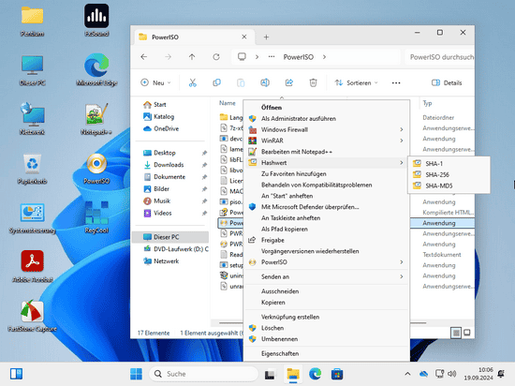Click Öffnen in the context menu

tap(328, 108)
